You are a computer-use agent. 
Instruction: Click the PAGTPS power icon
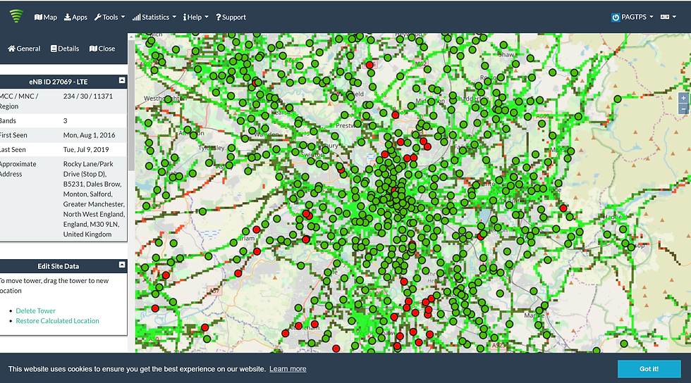tap(616, 18)
